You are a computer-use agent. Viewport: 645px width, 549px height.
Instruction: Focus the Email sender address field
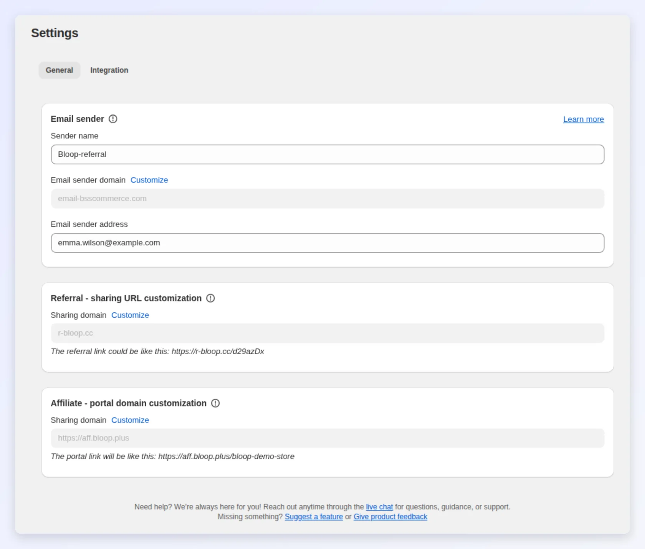327,243
